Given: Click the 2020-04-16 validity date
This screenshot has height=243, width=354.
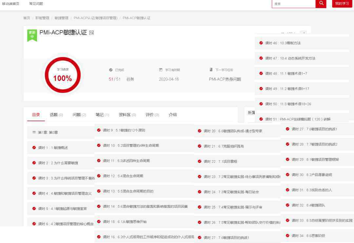Looking at the screenshot, I should (x=169, y=79).
